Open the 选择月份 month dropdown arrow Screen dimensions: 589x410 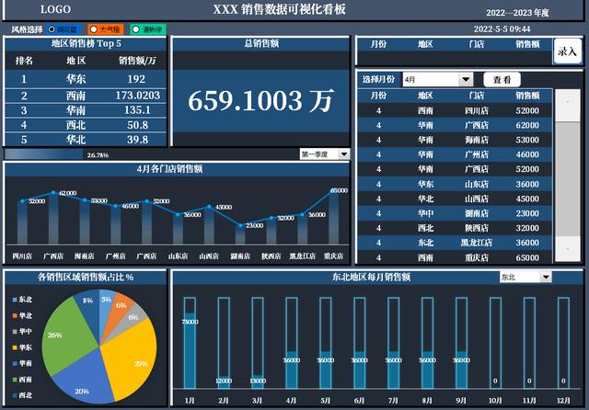pos(466,80)
